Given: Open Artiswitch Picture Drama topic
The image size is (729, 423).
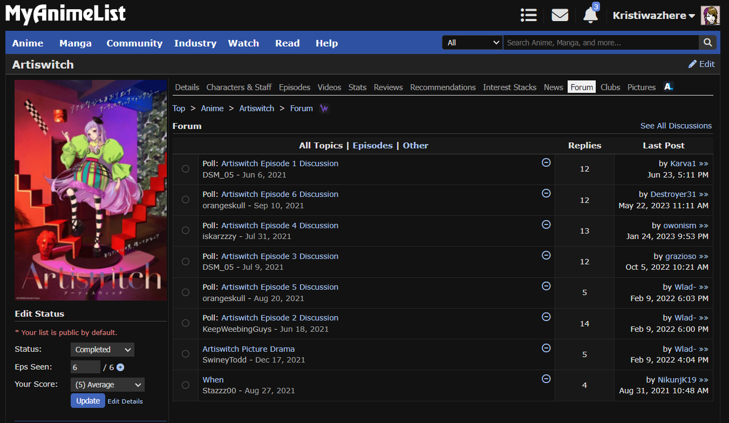Looking at the screenshot, I should coord(249,349).
